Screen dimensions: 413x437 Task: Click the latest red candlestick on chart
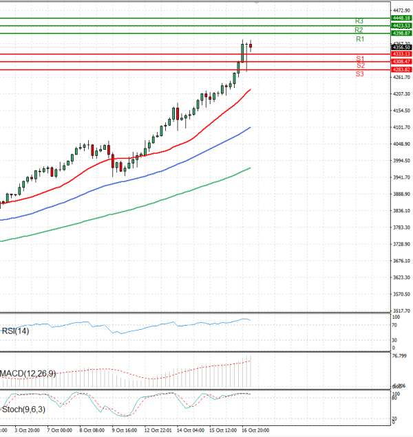tap(251, 46)
